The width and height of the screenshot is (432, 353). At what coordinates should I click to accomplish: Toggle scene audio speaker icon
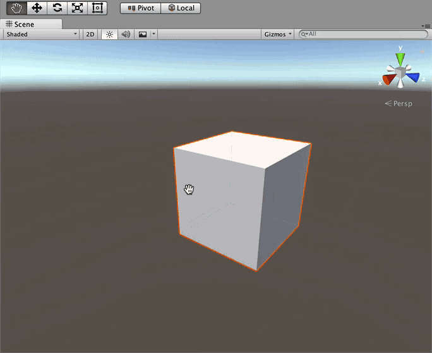pos(126,34)
